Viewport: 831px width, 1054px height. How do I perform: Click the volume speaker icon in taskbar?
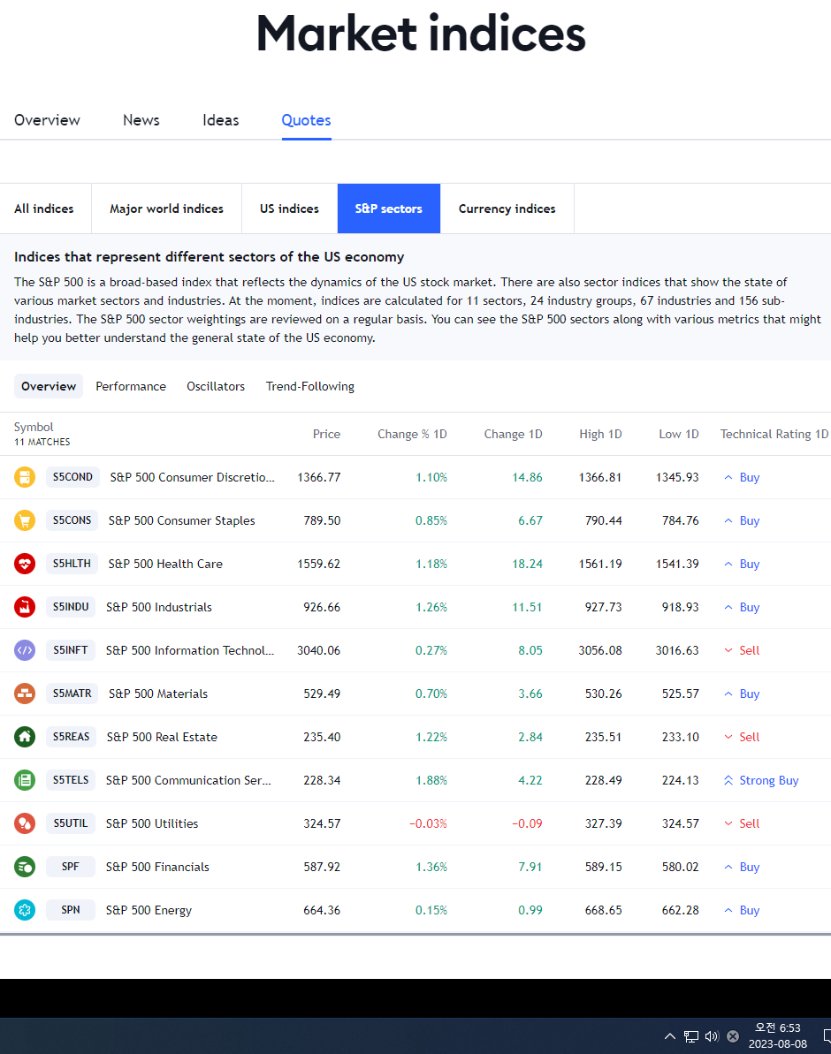tap(712, 1035)
